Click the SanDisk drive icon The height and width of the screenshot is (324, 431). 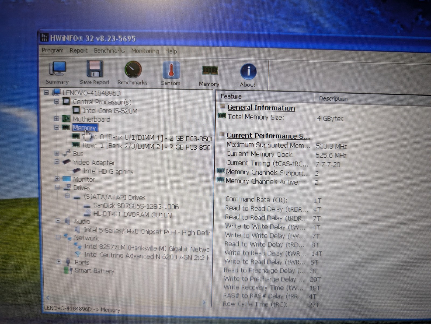pos(87,206)
